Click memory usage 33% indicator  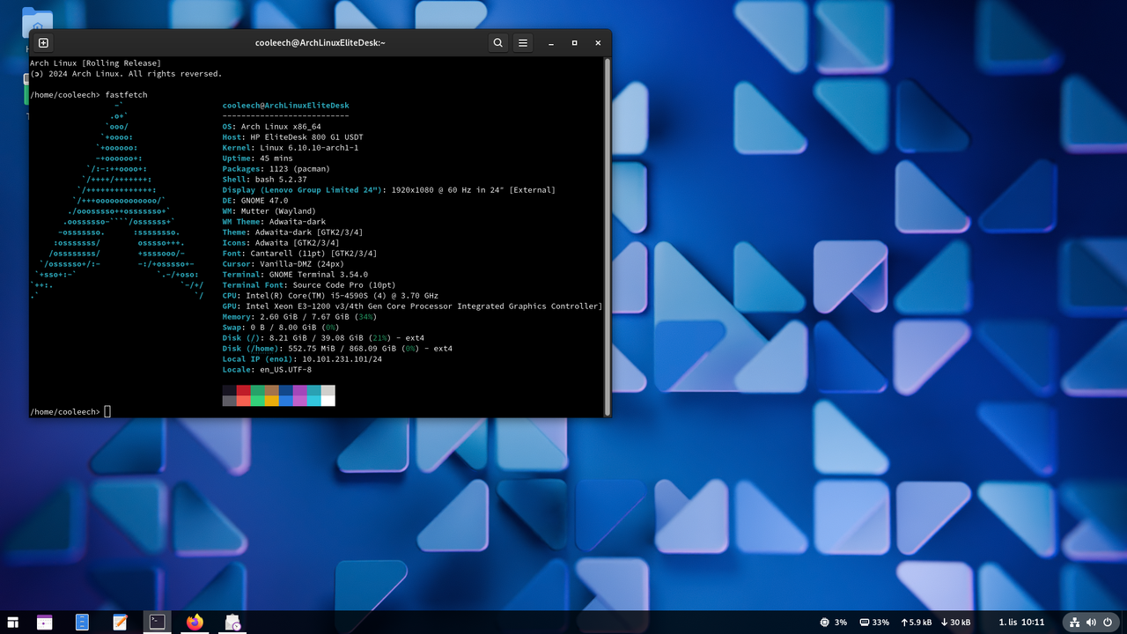[874, 623]
